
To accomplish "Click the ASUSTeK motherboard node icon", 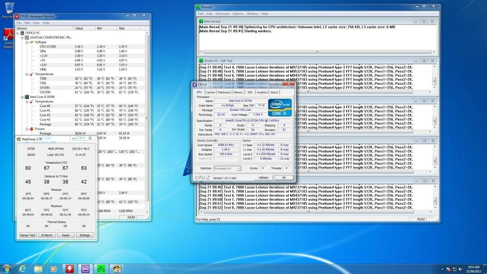I will coord(27,37).
